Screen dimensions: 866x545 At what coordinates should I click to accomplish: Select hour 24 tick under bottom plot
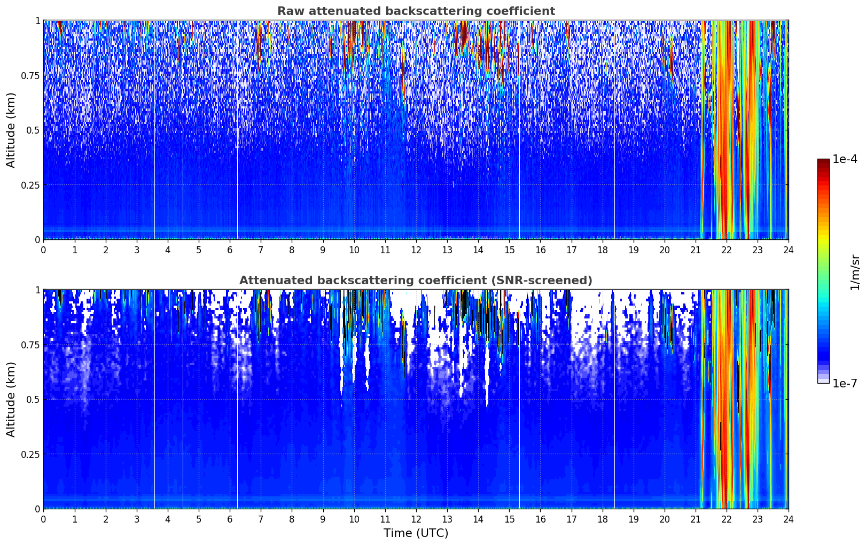(x=789, y=519)
